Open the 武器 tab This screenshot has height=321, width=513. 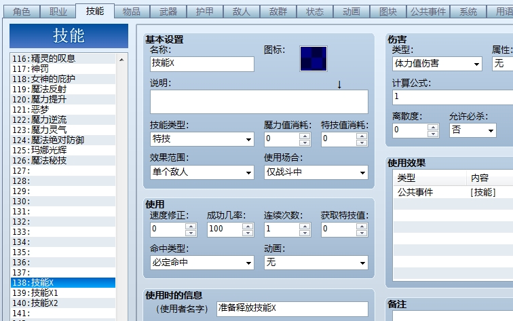pos(168,12)
